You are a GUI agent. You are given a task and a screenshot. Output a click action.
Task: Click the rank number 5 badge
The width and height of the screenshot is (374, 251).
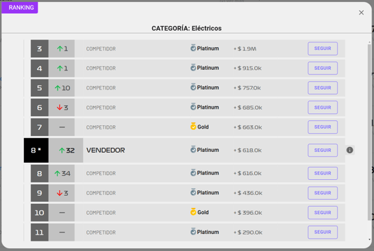40,88
